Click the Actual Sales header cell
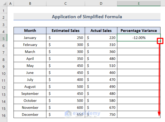This screenshot has width=165, height=122. (101, 31)
